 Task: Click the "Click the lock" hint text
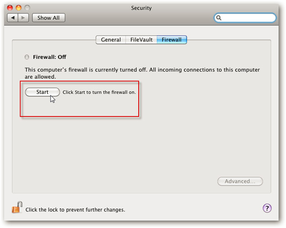click(75, 209)
